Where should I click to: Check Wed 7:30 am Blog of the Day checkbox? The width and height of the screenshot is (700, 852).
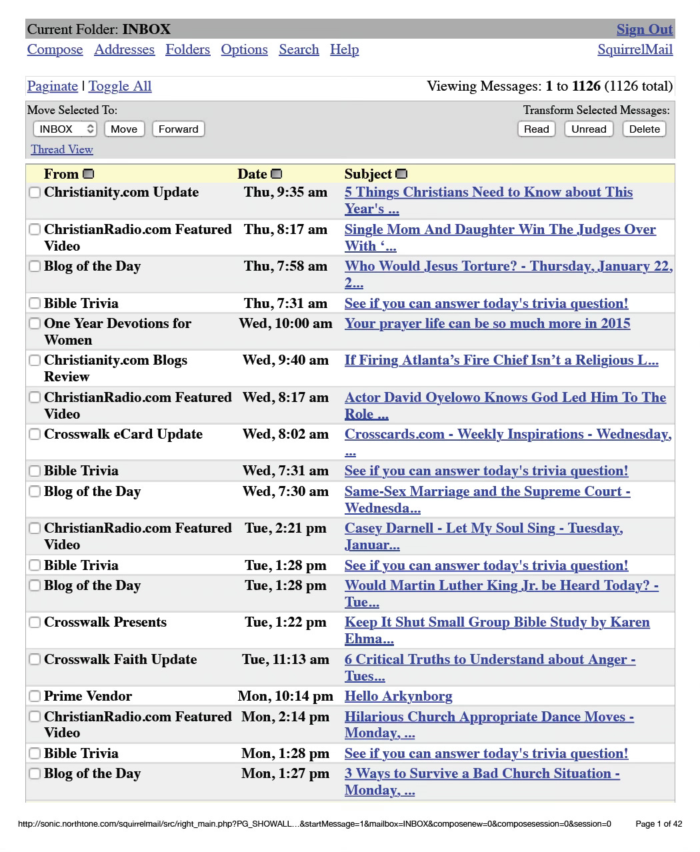pos(35,492)
